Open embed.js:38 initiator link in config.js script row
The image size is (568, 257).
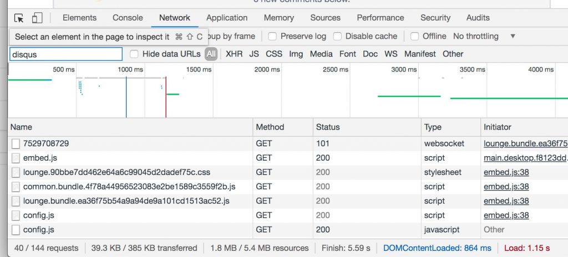click(506, 215)
